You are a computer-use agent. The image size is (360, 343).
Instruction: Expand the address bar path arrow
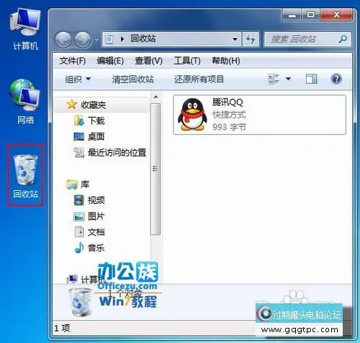[122, 39]
